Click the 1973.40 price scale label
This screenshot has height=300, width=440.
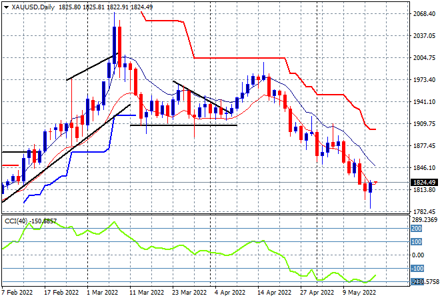[424, 80]
